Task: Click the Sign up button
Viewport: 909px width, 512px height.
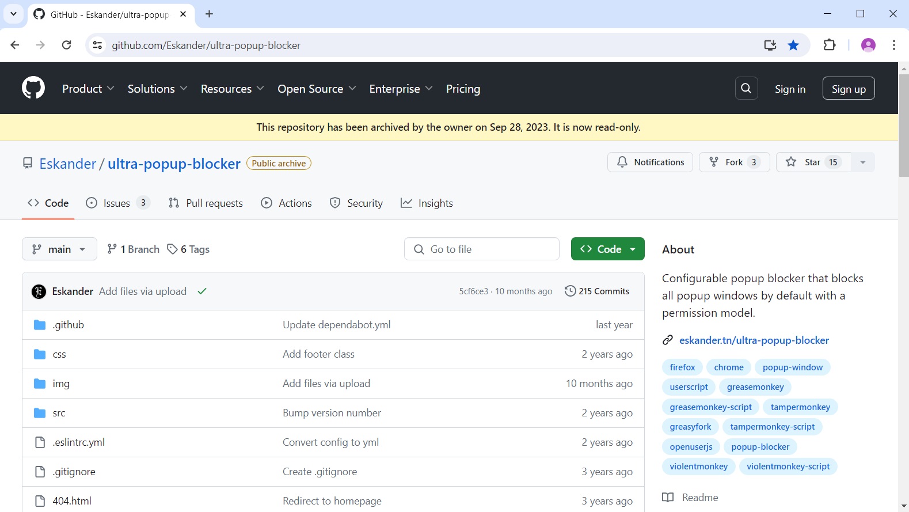Action: coord(849,89)
